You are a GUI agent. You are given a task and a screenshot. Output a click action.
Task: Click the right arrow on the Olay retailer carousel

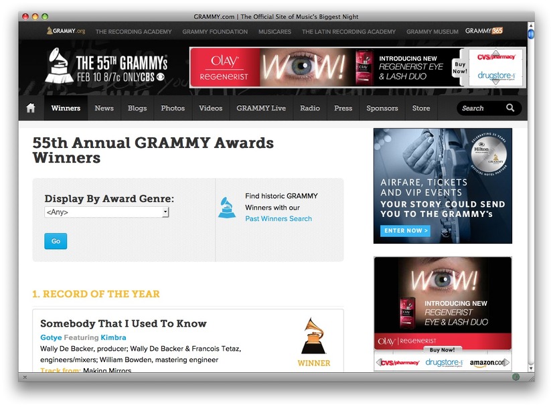point(506,362)
